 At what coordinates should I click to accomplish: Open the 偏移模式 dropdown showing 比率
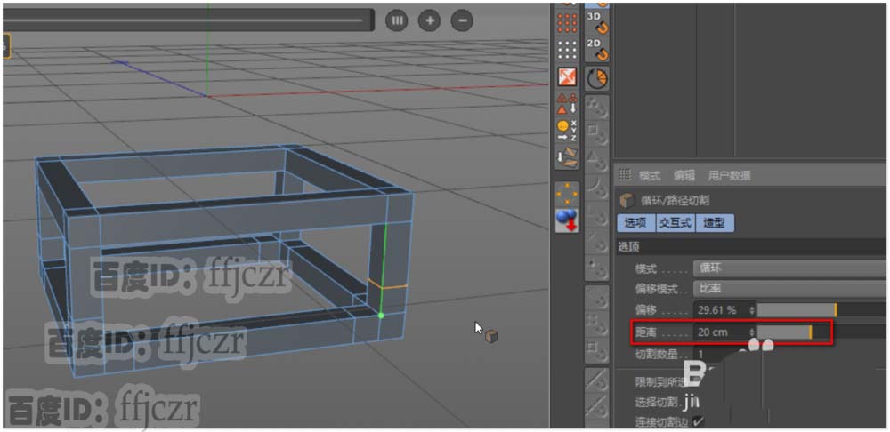tap(791, 289)
